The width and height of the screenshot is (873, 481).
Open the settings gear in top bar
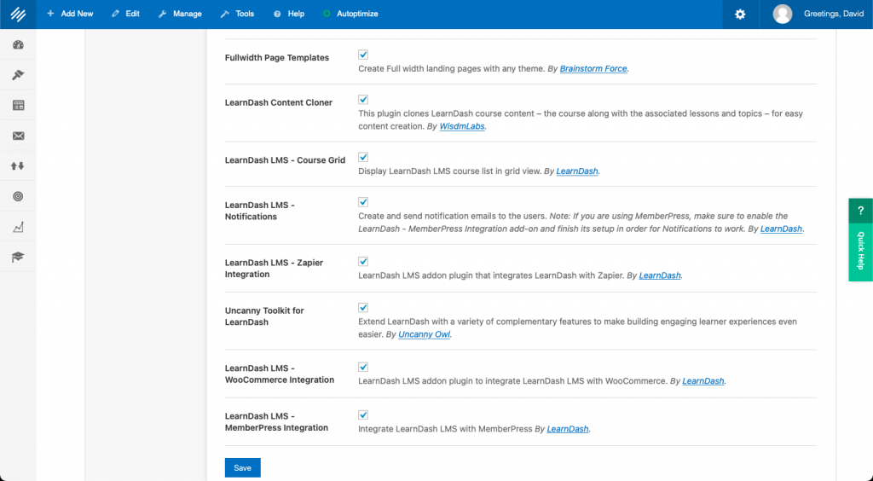click(740, 14)
